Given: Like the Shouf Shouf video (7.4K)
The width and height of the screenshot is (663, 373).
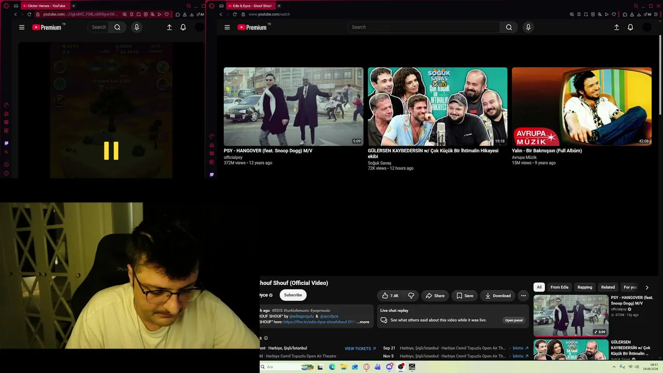Looking at the screenshot, I should 390,296.
